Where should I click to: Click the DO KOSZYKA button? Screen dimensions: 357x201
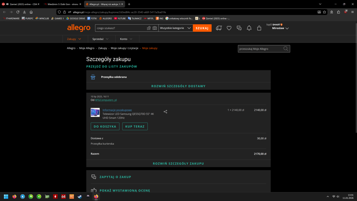pyautogui.click(x=105, y=126)
